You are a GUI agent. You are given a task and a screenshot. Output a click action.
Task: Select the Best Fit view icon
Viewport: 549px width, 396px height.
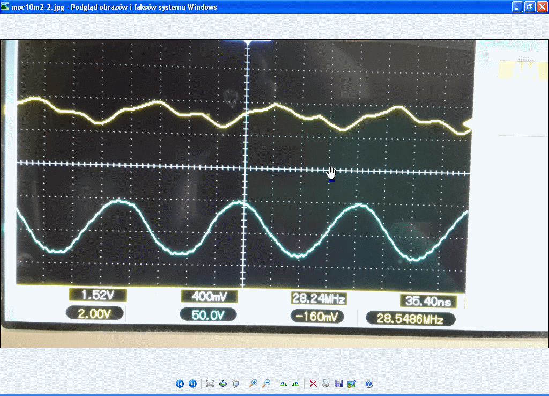click(210, 384)
